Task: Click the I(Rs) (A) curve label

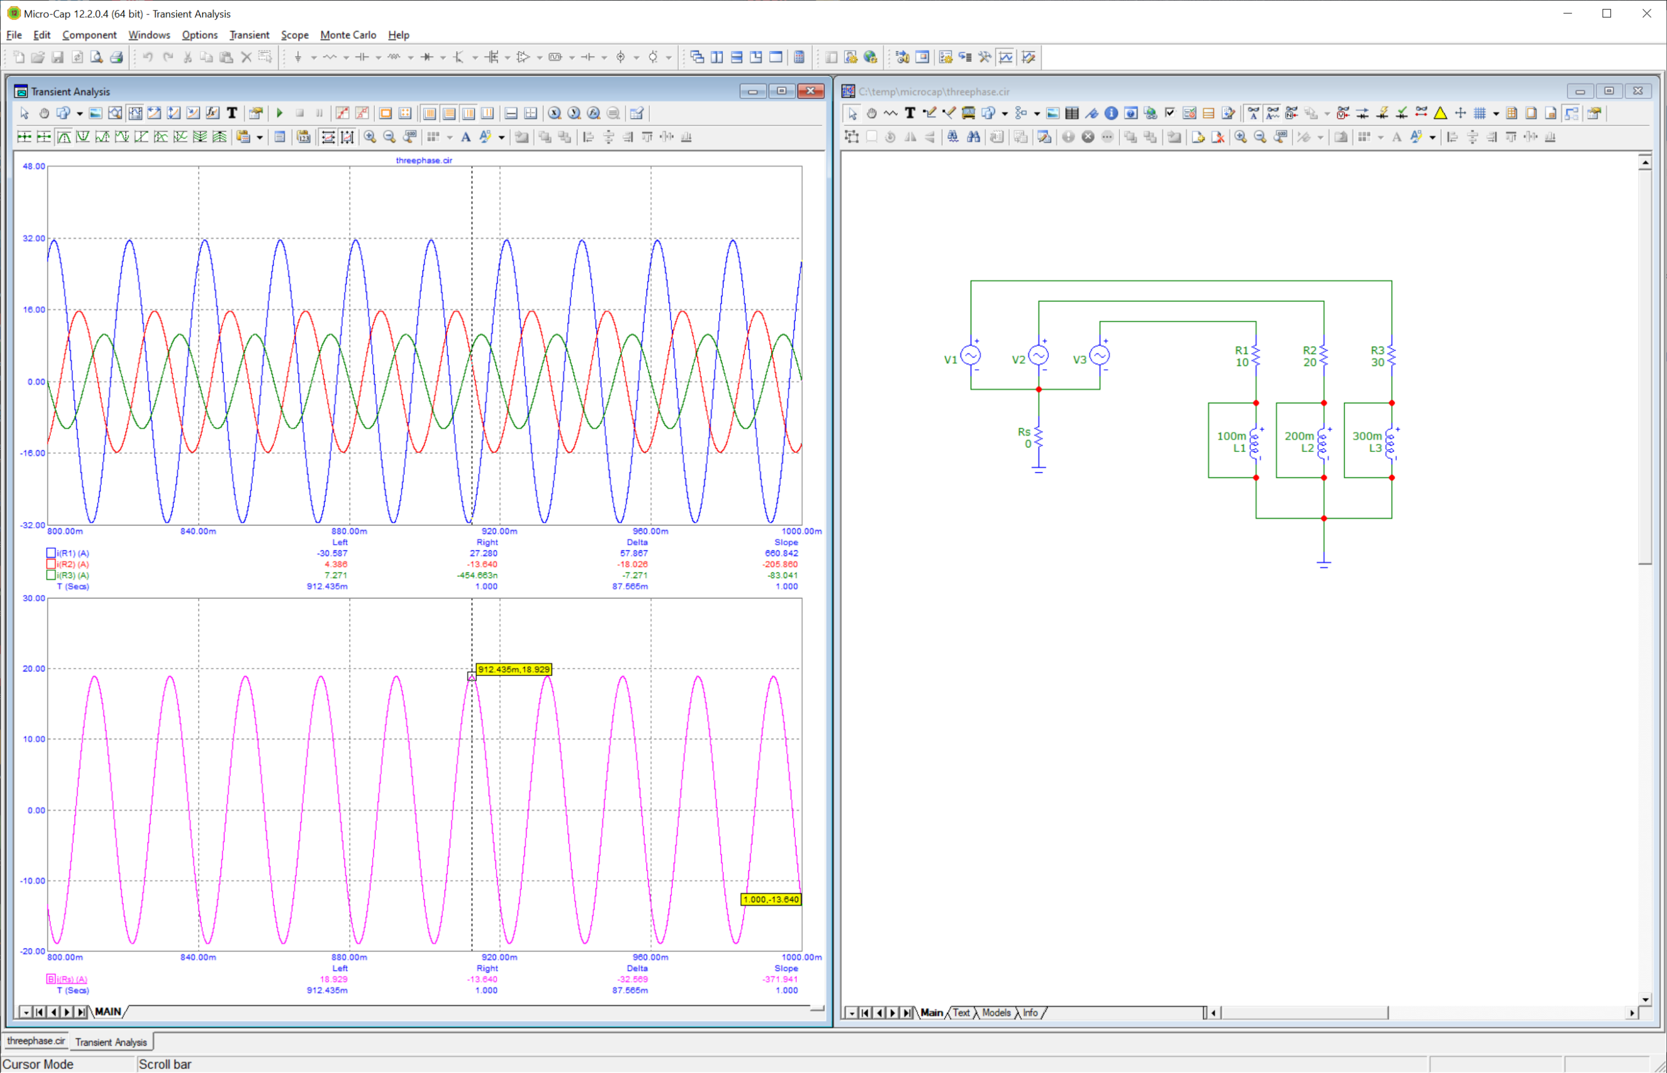Action: pos(72,979)
